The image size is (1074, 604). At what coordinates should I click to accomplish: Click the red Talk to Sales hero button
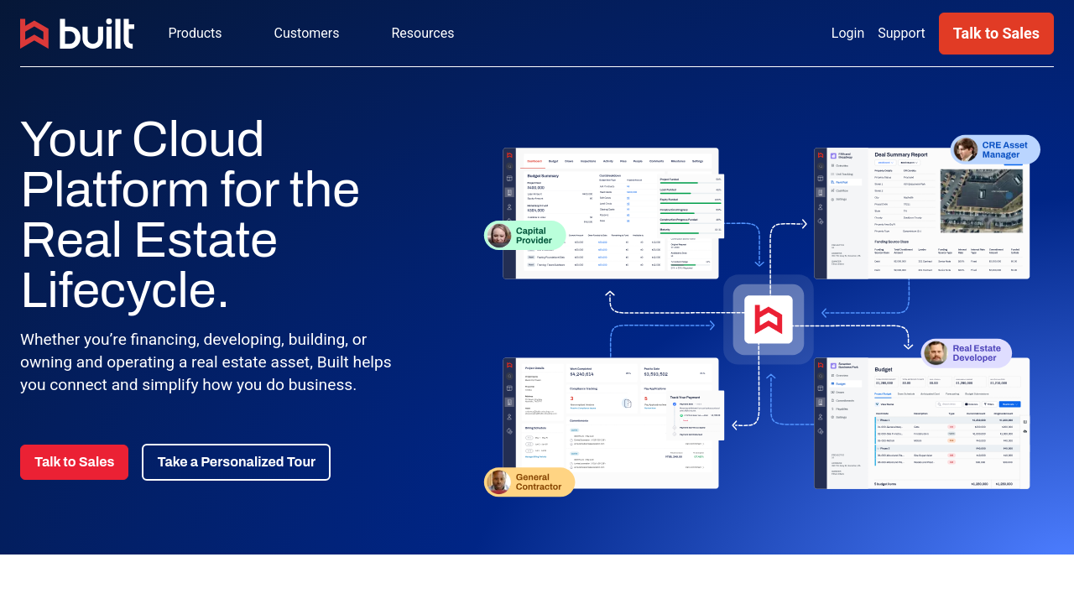pos(74,462)
